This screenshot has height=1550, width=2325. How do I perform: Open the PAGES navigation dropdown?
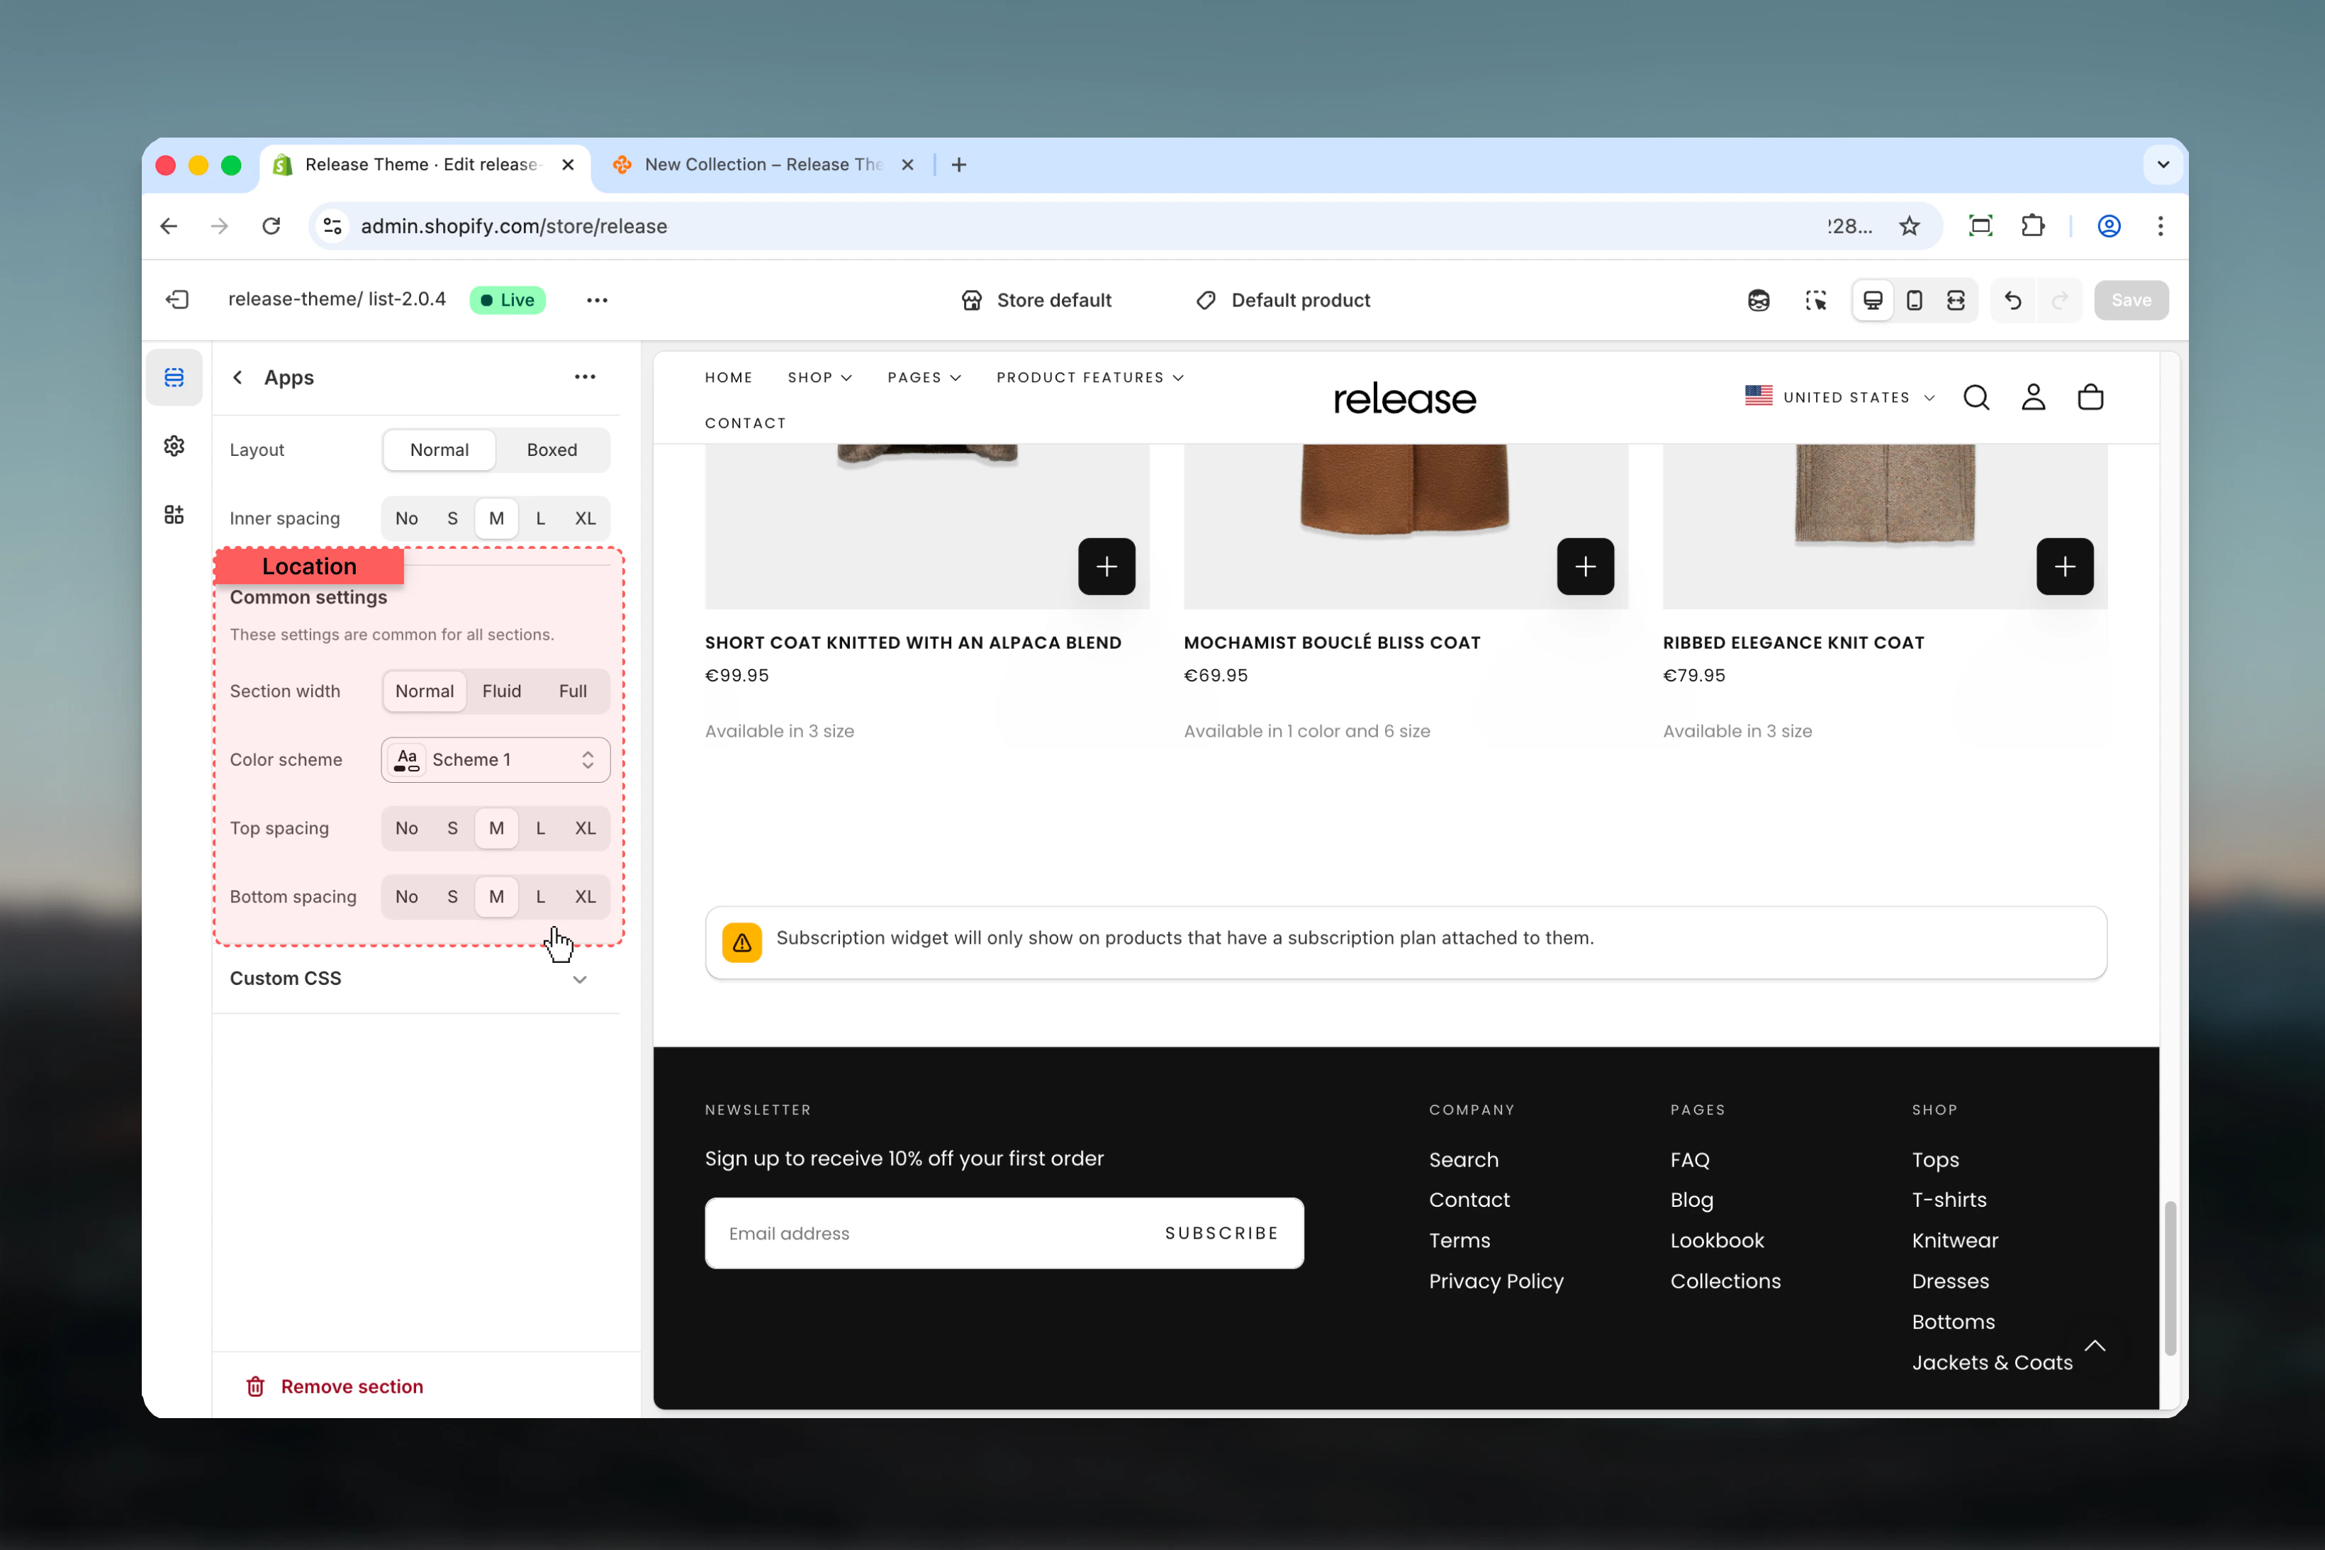[924, 378]
